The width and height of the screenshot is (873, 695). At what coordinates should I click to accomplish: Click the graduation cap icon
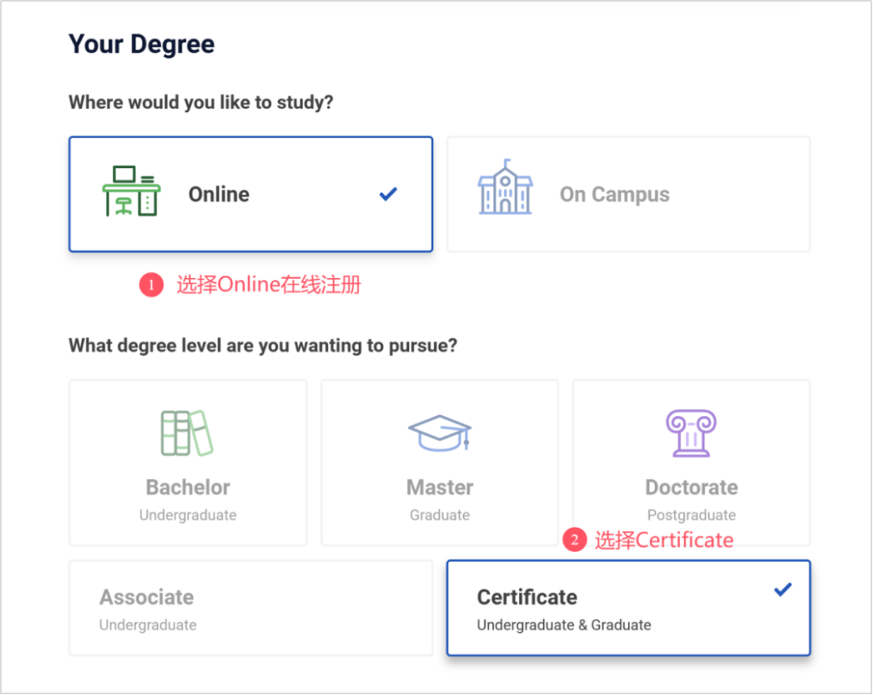(440, 434)
